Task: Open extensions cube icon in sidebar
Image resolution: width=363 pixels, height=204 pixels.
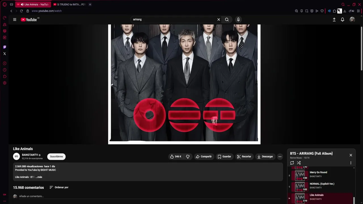Action: tap(5, 76)
